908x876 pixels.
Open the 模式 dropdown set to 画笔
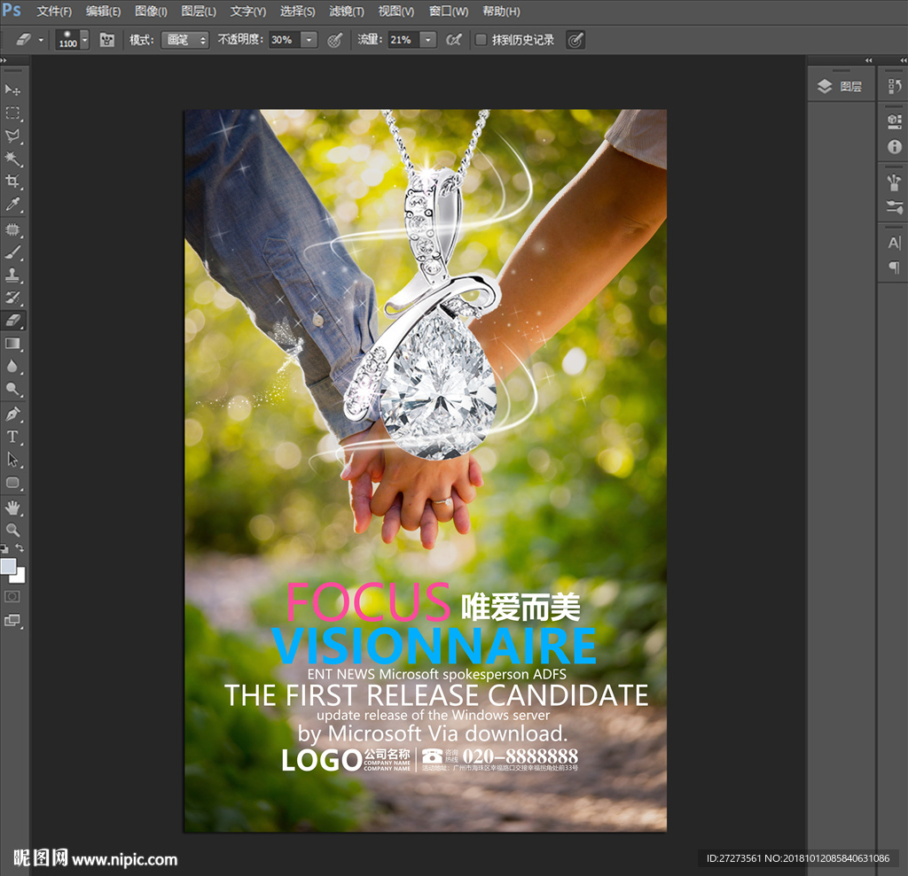coord(184,40)
